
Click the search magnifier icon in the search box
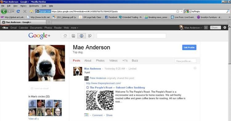pyautogui.click(x=228, y=11)
